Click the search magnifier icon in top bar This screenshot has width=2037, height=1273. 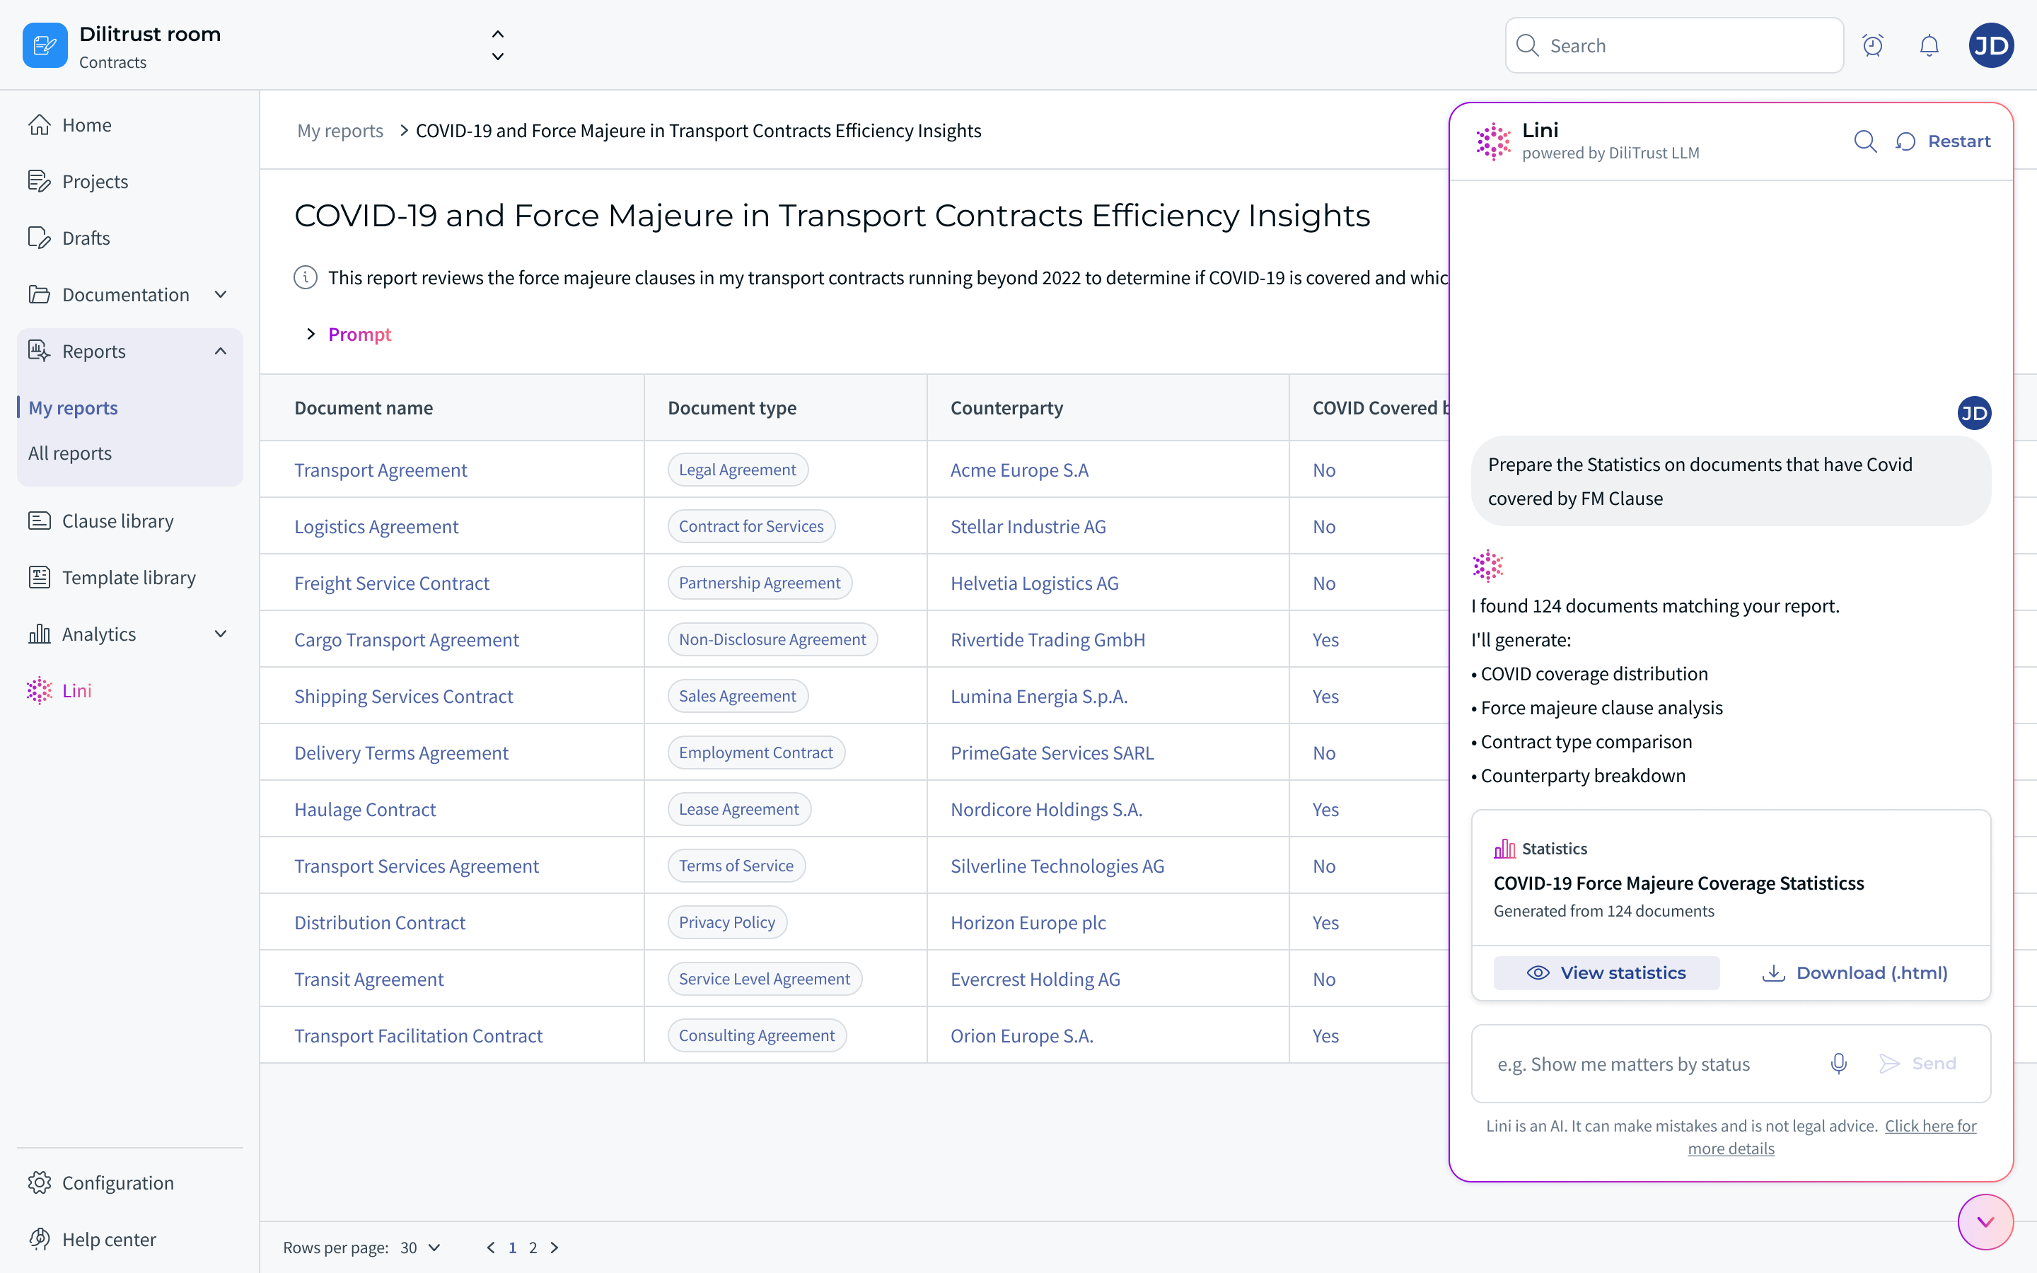(x=1527, y=45)
